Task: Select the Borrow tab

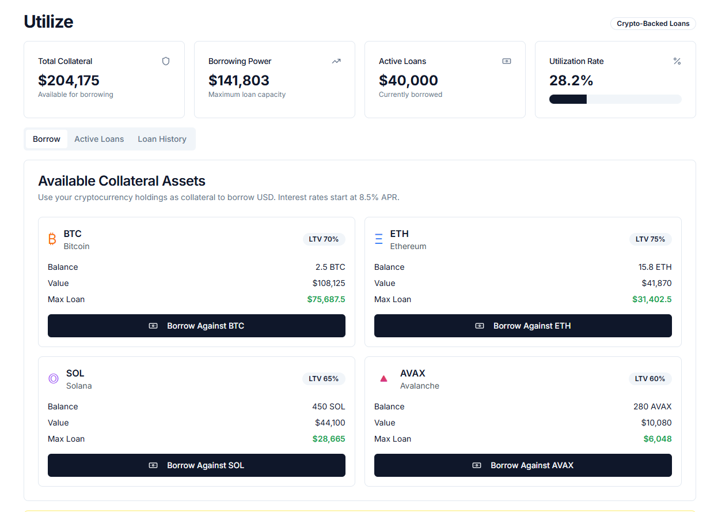Action: 46,139
